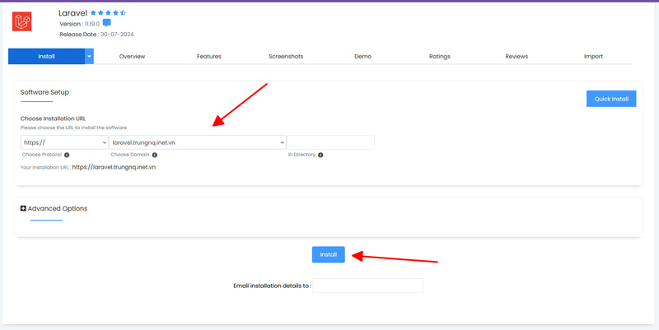The width and height of the screenshot is (659, 330).
Task: Click the In Directory input field
Action: tap(330, 142)
